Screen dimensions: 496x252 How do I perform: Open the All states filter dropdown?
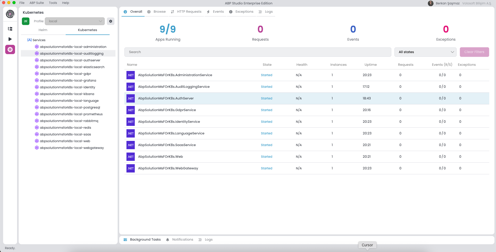425,52
